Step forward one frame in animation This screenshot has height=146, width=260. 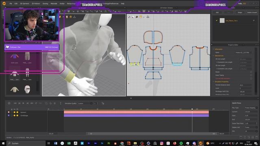click(28, 103)
